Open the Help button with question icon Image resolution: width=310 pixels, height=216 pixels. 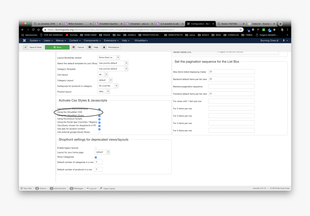click(x=93, y=47)
